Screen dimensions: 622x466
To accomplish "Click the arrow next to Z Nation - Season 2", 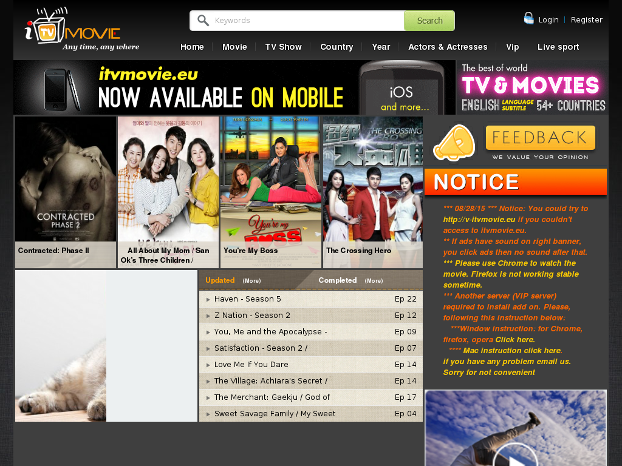I will (x=208, y=316).
